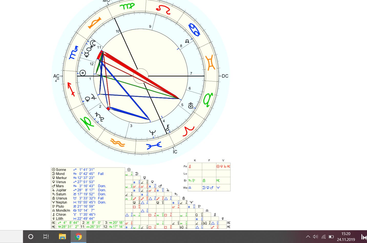Click the Uranus glyph in house 5

(x=191, y=106)
